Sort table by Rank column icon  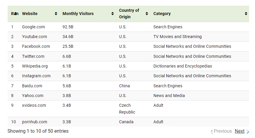(15, 14)
